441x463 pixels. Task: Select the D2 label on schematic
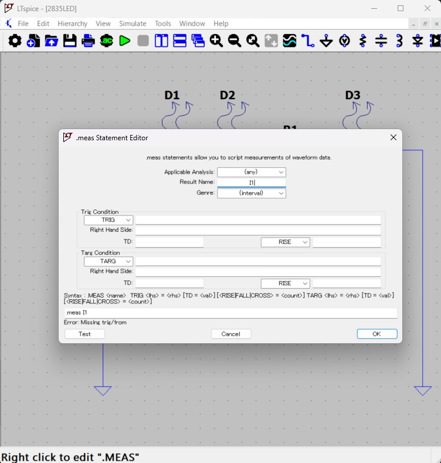pyautogui.click(x=228, y=96)
